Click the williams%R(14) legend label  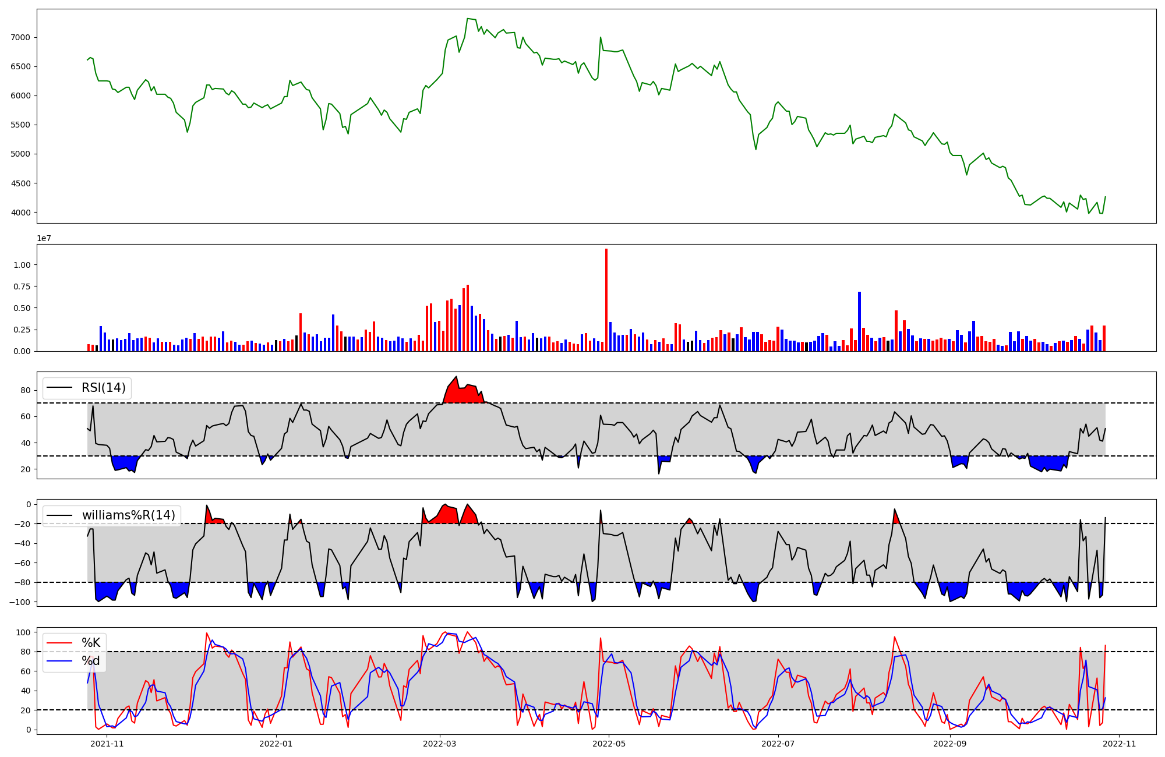pos(128,515)
